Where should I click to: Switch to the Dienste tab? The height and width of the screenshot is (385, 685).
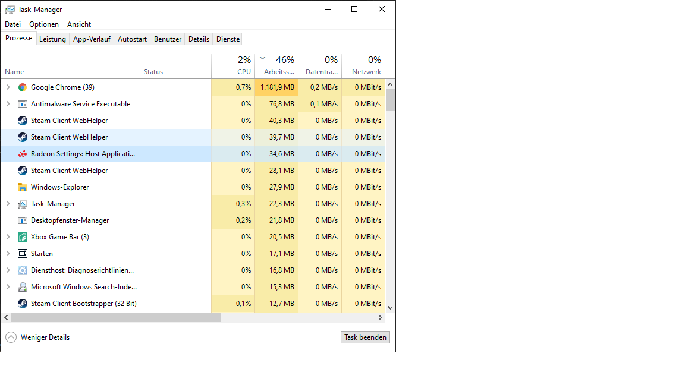[228, 39]
